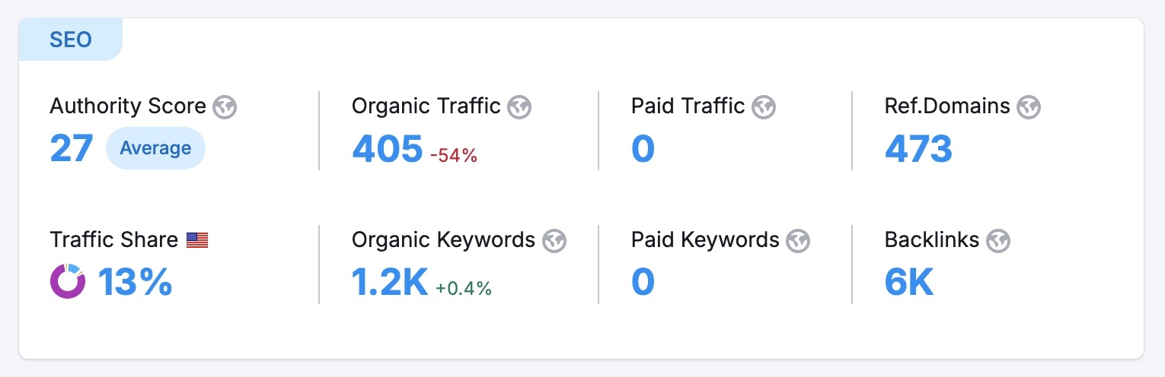This screenshot has height=377, width=1165.
Task: Select the SEO tab label
Action: tap(70, 40)
